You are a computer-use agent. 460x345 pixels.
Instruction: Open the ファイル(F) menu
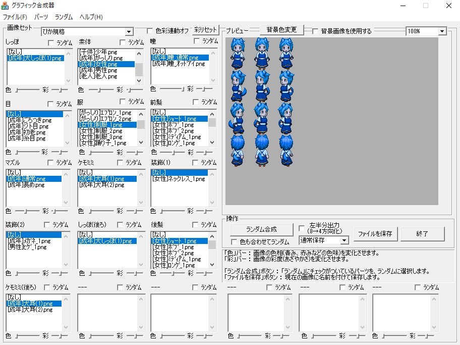[15, 17]
